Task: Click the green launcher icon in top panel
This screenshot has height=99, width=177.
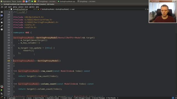Action: point(32,1)
